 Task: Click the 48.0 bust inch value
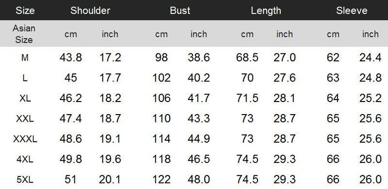pos(199,179)
